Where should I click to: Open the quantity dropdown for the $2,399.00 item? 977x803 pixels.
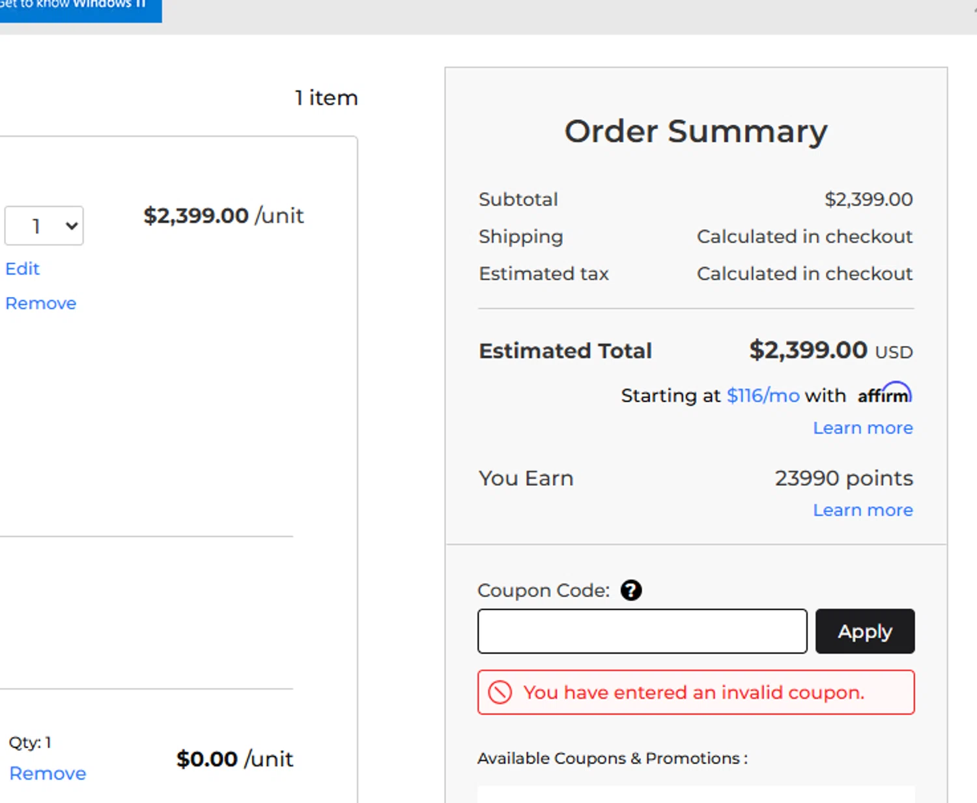(x=44, y=226)
